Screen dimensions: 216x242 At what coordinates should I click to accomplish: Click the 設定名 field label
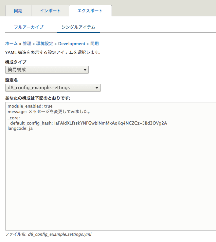coord(11,80)
